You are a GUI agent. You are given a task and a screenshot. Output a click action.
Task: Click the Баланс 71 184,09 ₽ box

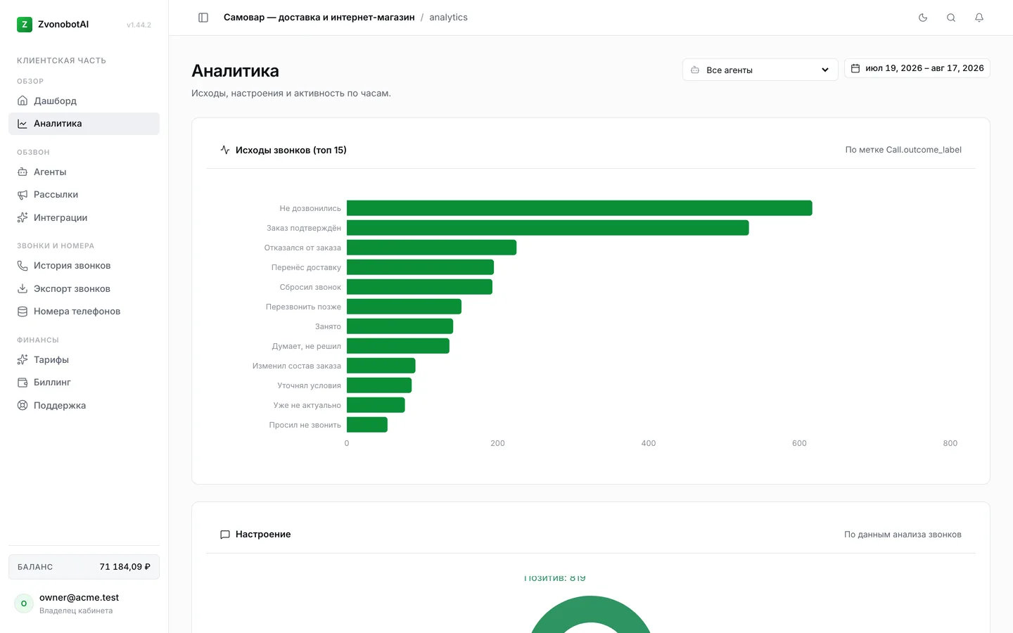pos(84,567)
